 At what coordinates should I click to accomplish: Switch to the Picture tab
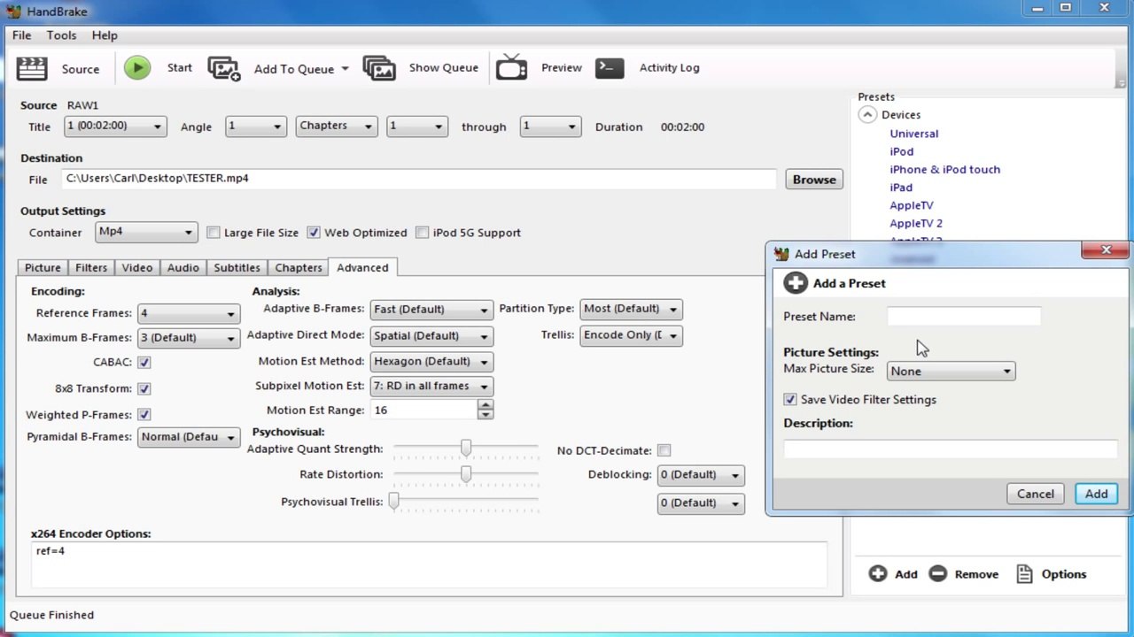pyautogui.click(x=43, y=267)
